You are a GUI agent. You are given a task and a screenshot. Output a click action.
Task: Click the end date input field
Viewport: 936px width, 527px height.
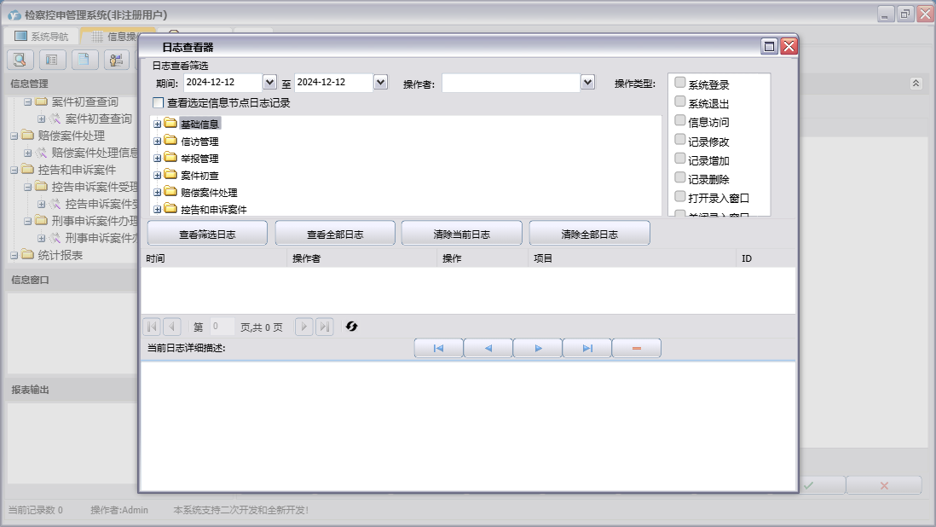pyautogui.click(x=333, y=83)
